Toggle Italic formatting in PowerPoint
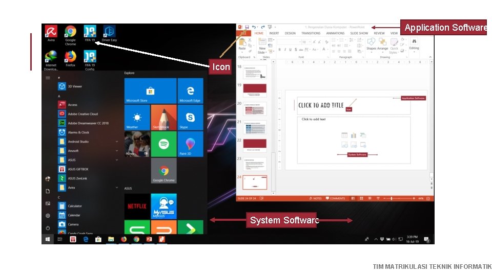 [x=285, y=50]
